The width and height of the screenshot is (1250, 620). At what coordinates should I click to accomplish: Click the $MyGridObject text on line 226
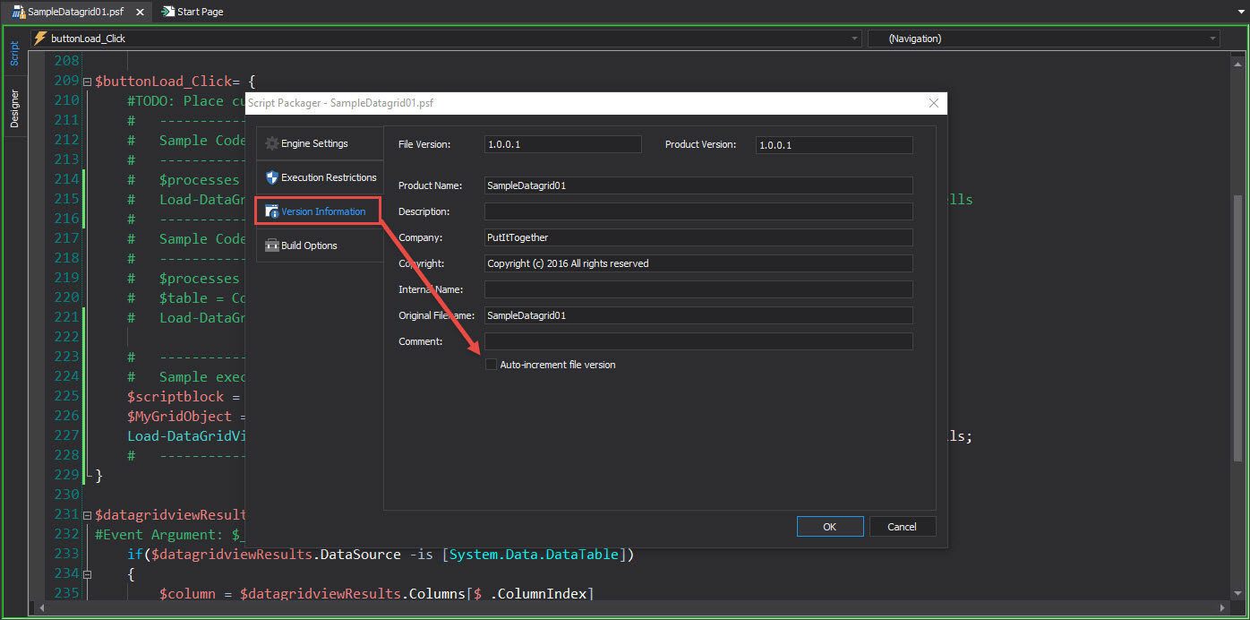[179, 417]
